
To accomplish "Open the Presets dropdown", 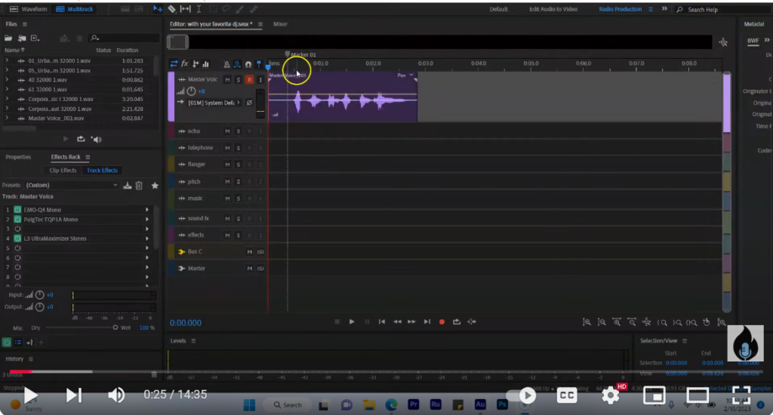I will tap(72, 186).
